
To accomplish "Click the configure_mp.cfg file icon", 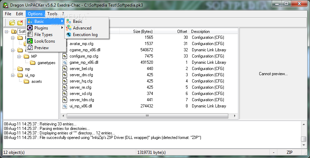I will click(65, 56).
